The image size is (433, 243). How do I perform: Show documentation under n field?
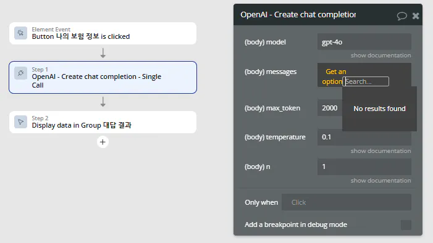pyautogui.click(x=380, y=181)
